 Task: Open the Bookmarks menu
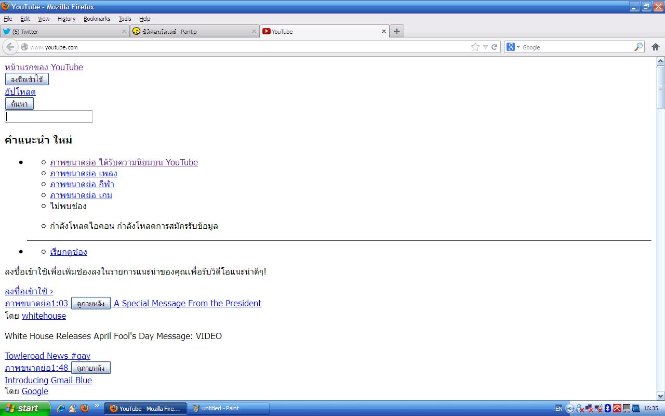(x=97, y=19)
